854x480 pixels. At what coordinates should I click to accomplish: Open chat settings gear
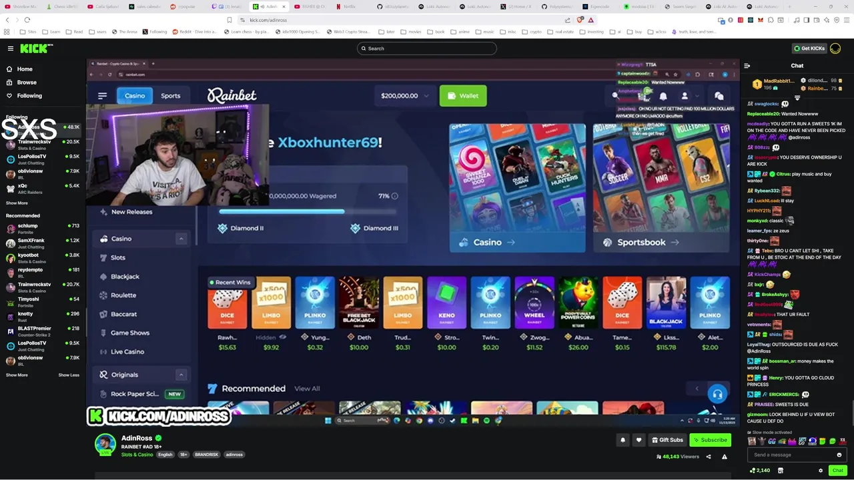(x=821, y=471)
